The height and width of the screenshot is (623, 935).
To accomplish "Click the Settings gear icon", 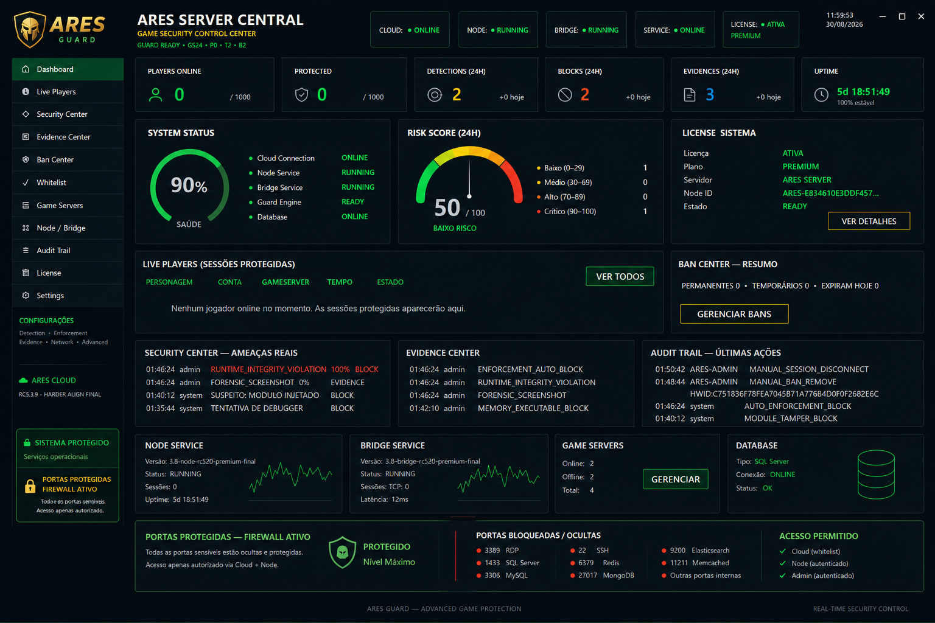I will pos(26,296).
